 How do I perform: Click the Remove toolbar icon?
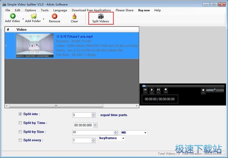(x=54, y=16)
